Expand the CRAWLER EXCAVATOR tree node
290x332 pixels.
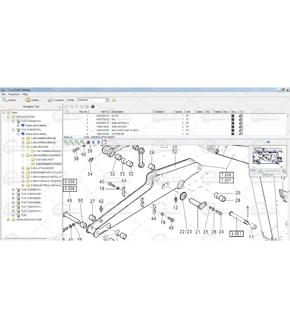tap(8, 220)
